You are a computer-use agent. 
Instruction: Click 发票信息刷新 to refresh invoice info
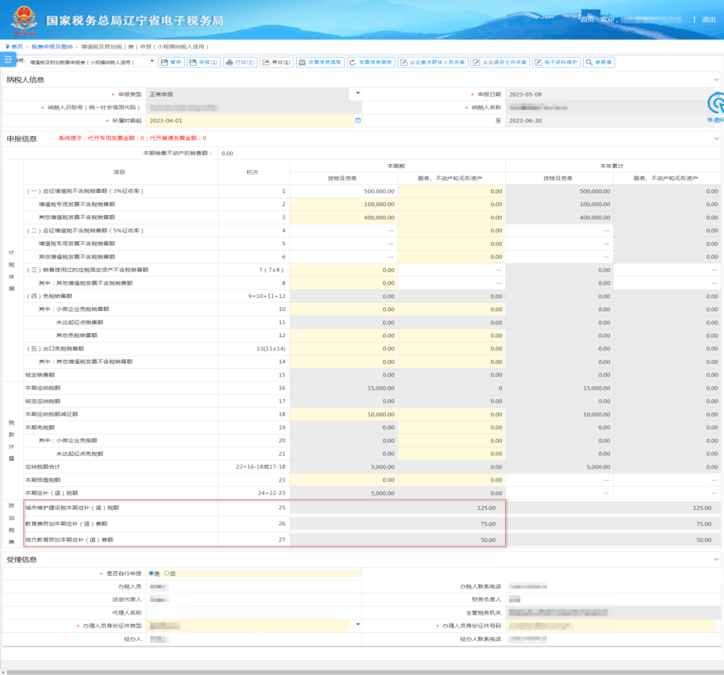(371, 62)
